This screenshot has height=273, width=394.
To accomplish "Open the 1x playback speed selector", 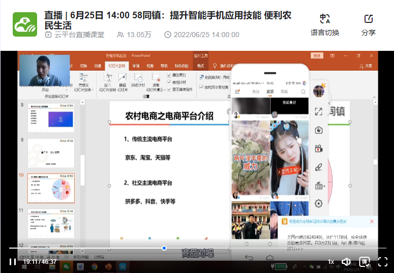I will point(331,262).
